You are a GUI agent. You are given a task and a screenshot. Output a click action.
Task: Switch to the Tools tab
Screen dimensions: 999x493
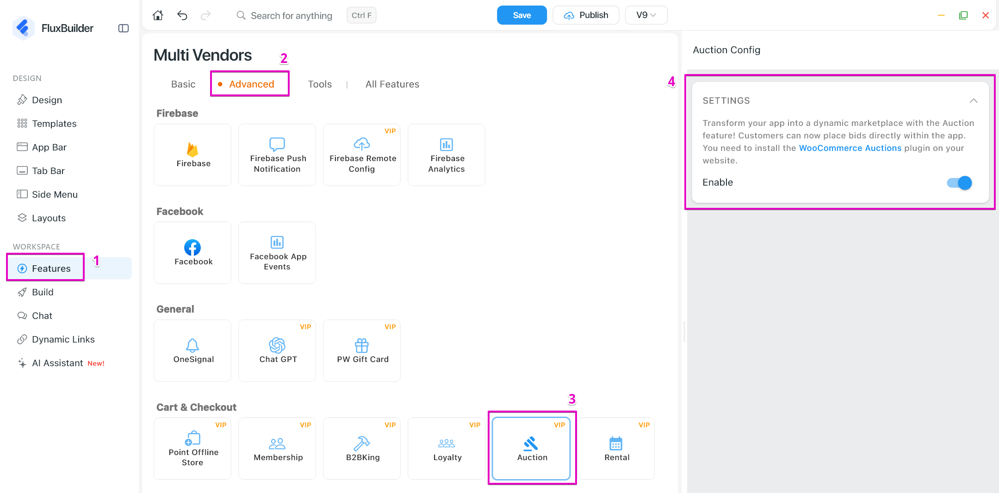(320, 84)
